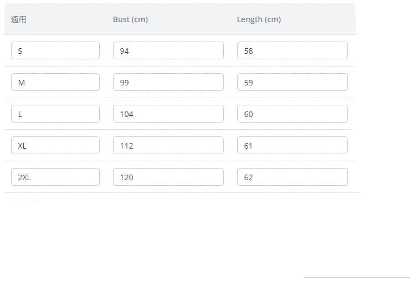410x285 pixels.
Task: Select the length field showing 62
Action: tap(292, 177)
